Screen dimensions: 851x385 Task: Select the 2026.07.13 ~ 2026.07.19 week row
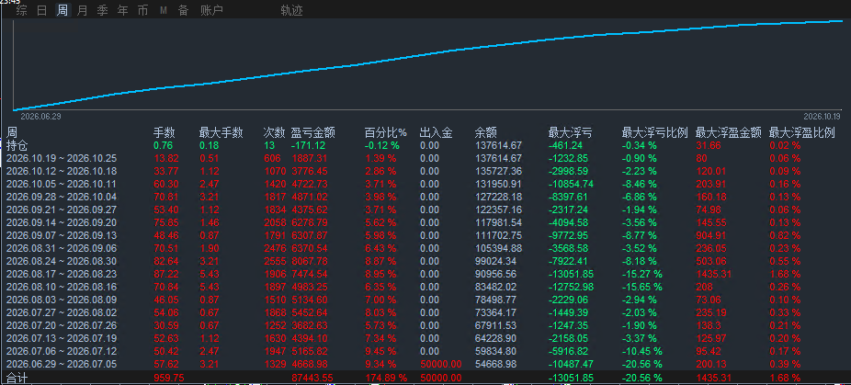[x=425, y=338]
